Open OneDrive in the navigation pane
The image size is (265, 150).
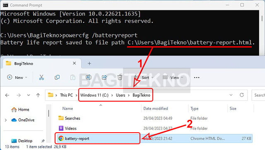[x=23, y=120]
